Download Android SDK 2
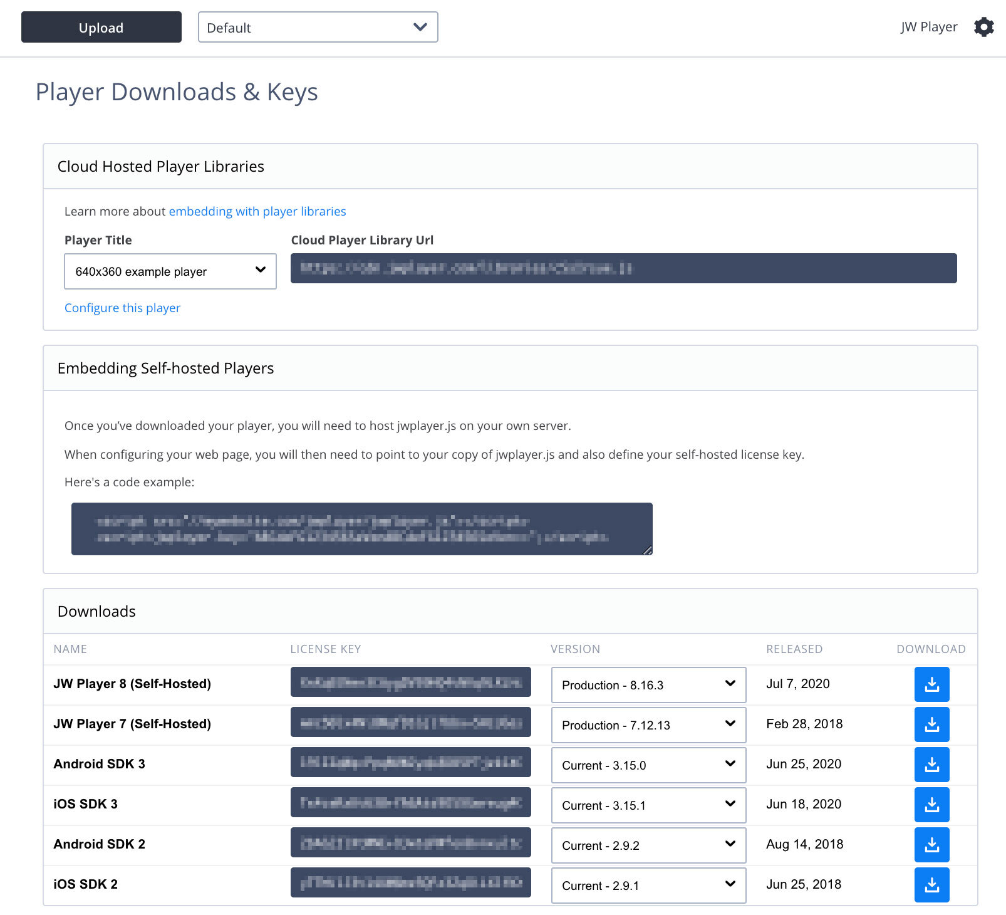The width and height of the screenshot is (1006, 915). (x=931, y=845)
